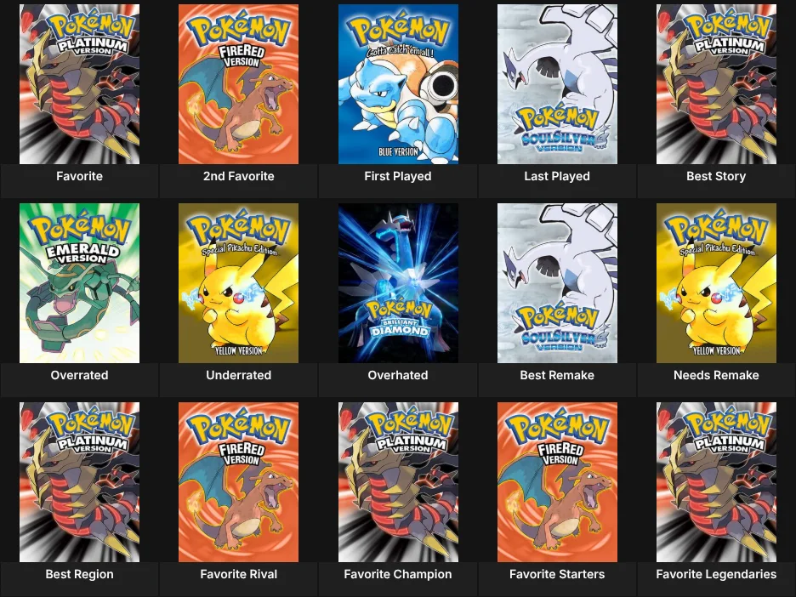This screenshot has width=796, height=597.
Task: Select the Emerald cover above Overrated
Action: click(79, 283)
